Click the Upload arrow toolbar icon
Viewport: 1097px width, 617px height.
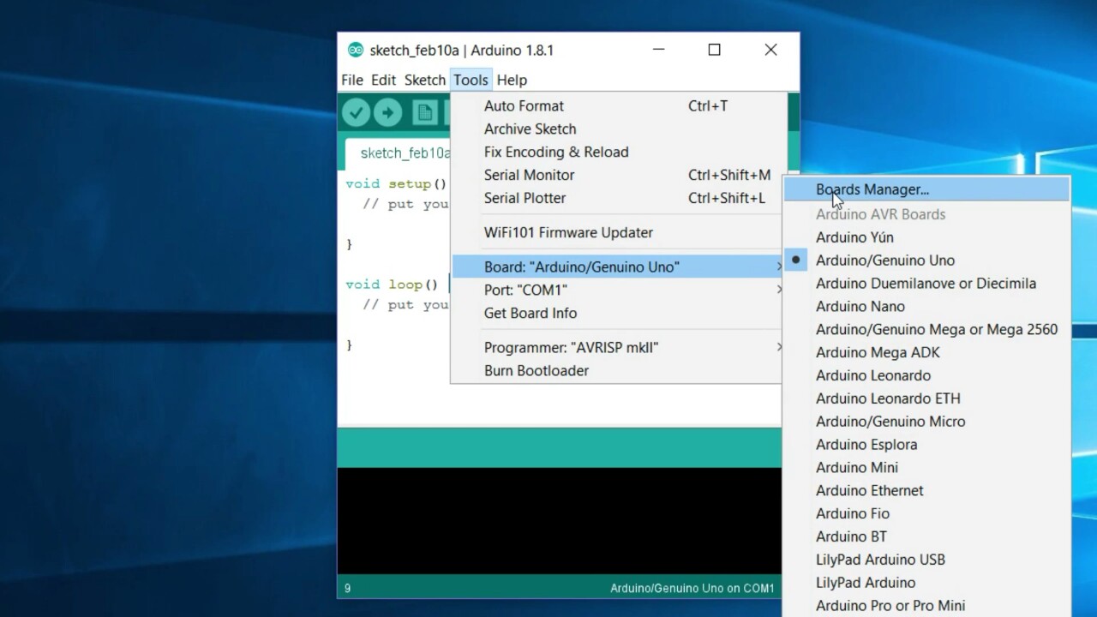(x=388, y=112)
